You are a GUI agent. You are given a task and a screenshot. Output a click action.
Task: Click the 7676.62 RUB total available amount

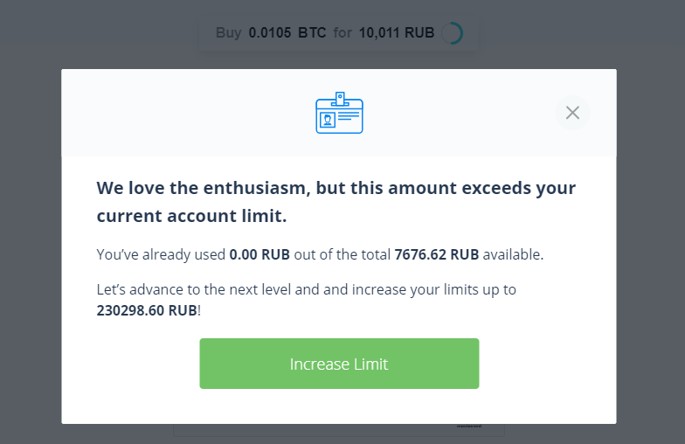click(437, 254)
